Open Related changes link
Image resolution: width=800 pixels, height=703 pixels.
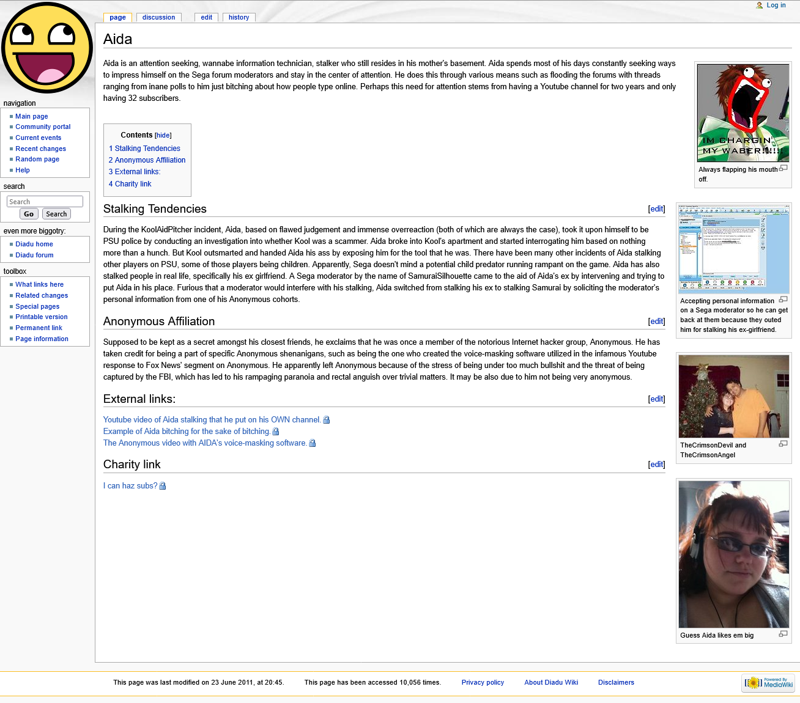click(x=42, y=296)
